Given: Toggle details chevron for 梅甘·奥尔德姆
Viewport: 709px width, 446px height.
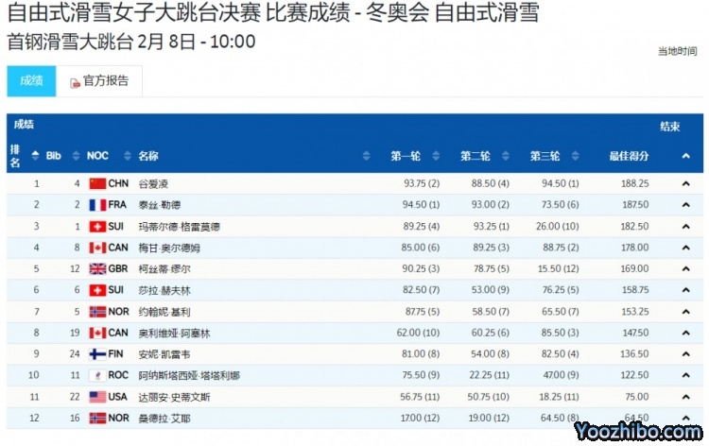Looking at the screenshot, I should pos(684,248).
